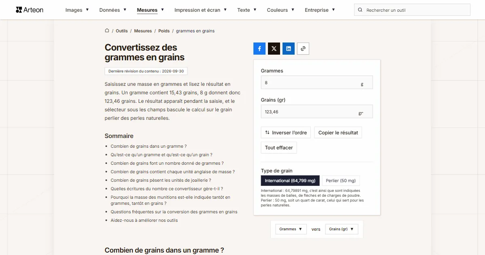Jump to masse des munitions section
The image size is (485, 255).
coord(171,200)
